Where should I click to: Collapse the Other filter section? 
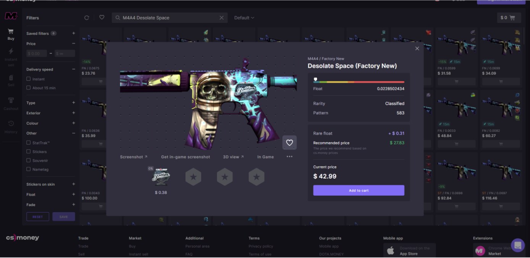pyautogui.click(x=73, y=133)
